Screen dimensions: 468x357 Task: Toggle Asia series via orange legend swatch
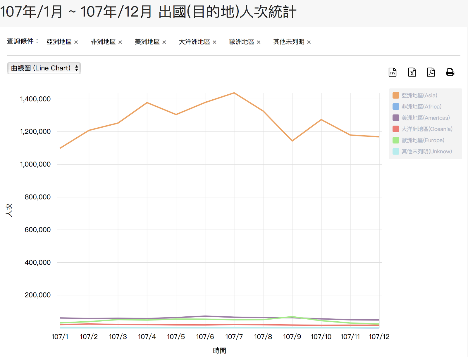pos(396,95)
